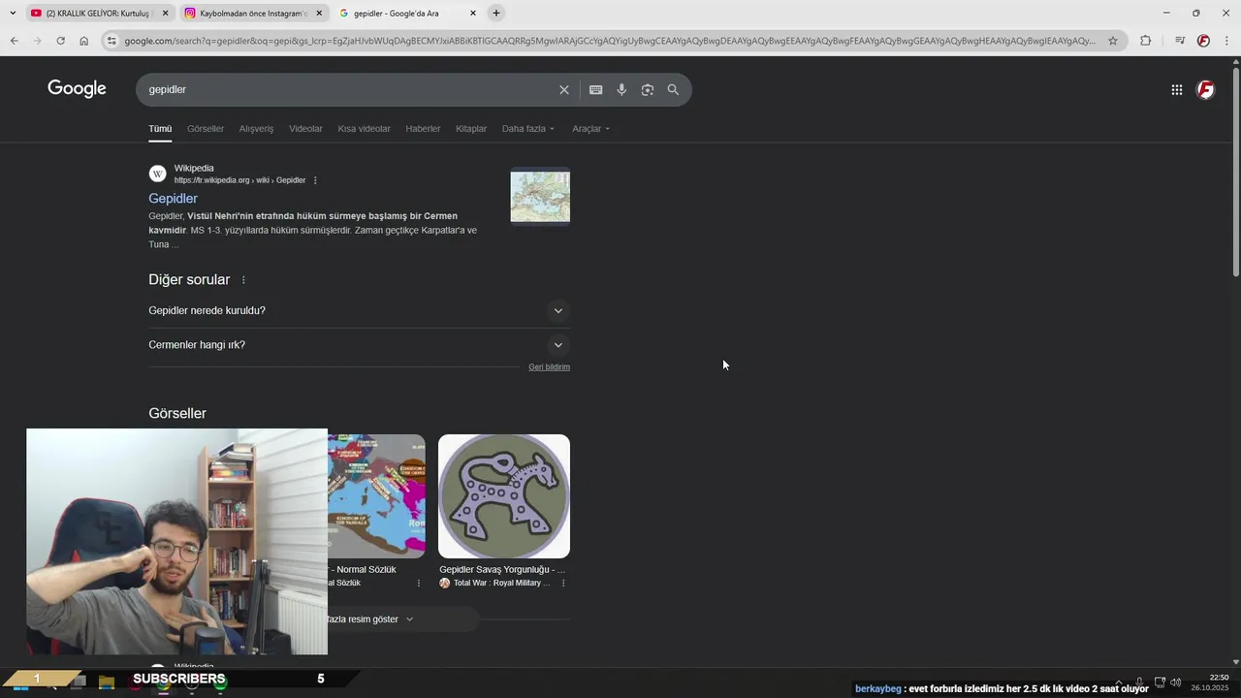Open File Explorer from the taskbar
The width and height of the screenshot is (1241, 698).
[x=107, y=682]
